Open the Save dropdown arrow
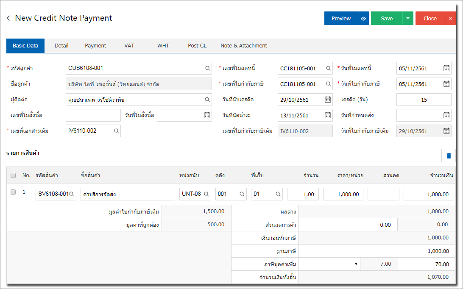Screen dimensions: 463x289 [x=408, y=18]
